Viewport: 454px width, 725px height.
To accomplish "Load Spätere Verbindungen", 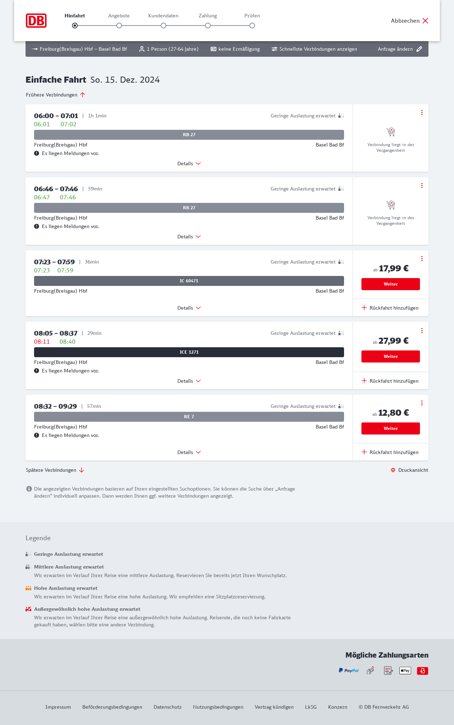I will 55,470.
